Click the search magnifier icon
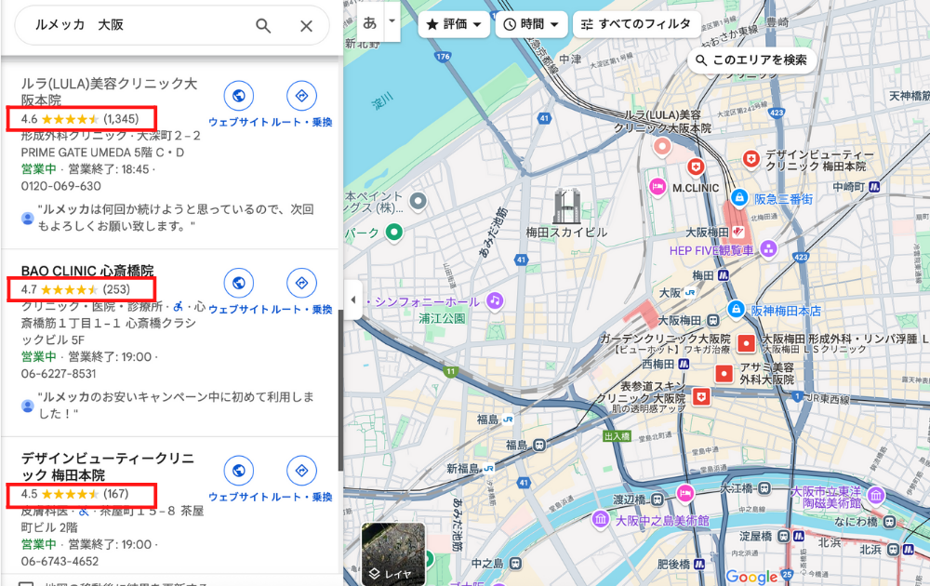Screen dimensions: 930x586 (x=263, y=25)
